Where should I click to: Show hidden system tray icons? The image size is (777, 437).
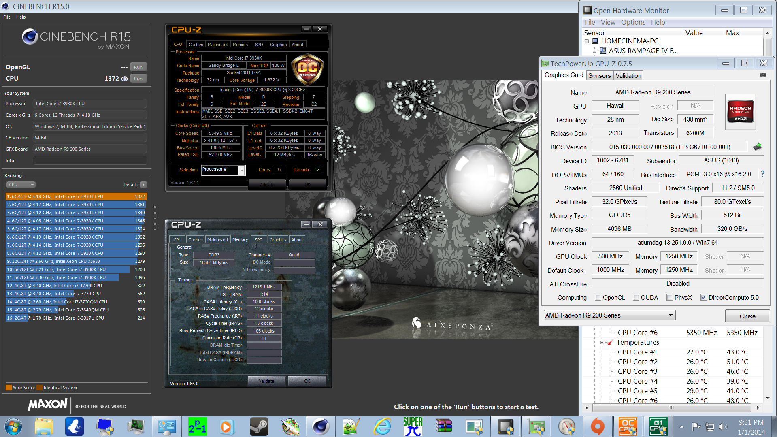(x=681, y=427)
